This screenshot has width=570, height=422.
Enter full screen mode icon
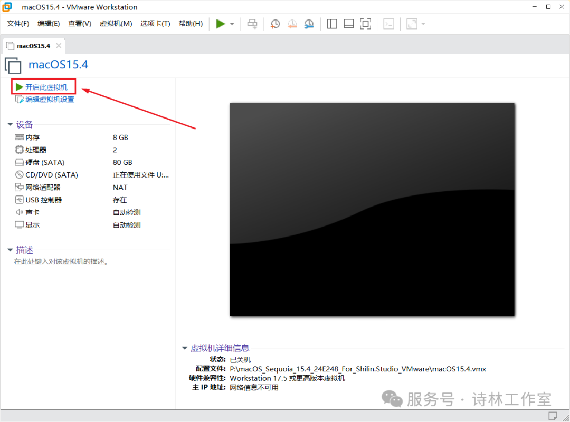[x=365, y=24]
